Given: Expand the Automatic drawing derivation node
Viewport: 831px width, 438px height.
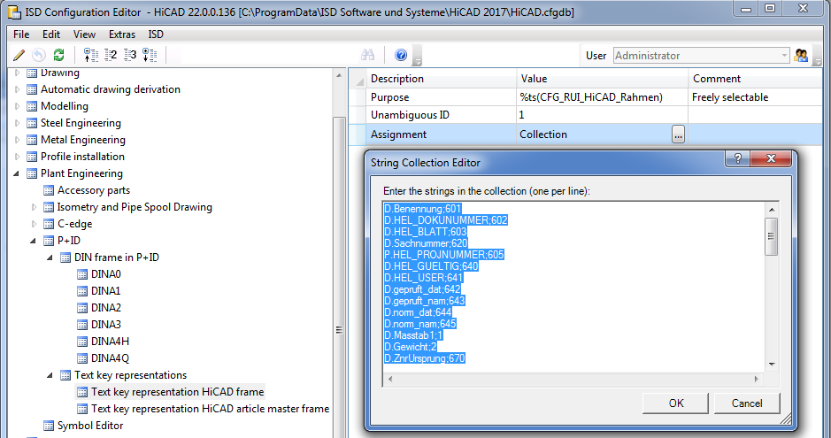Looking at the screenshot, I should [x=18, y=89].
